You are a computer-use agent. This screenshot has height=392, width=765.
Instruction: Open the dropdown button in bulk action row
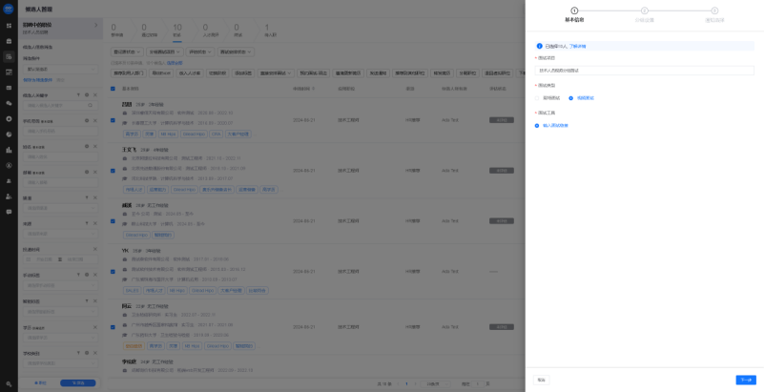276,73
